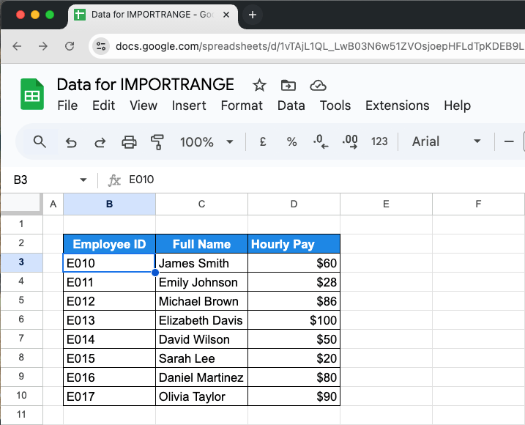Select row 11 header
Screen dimensions: 525x425
tap(21, 415)
